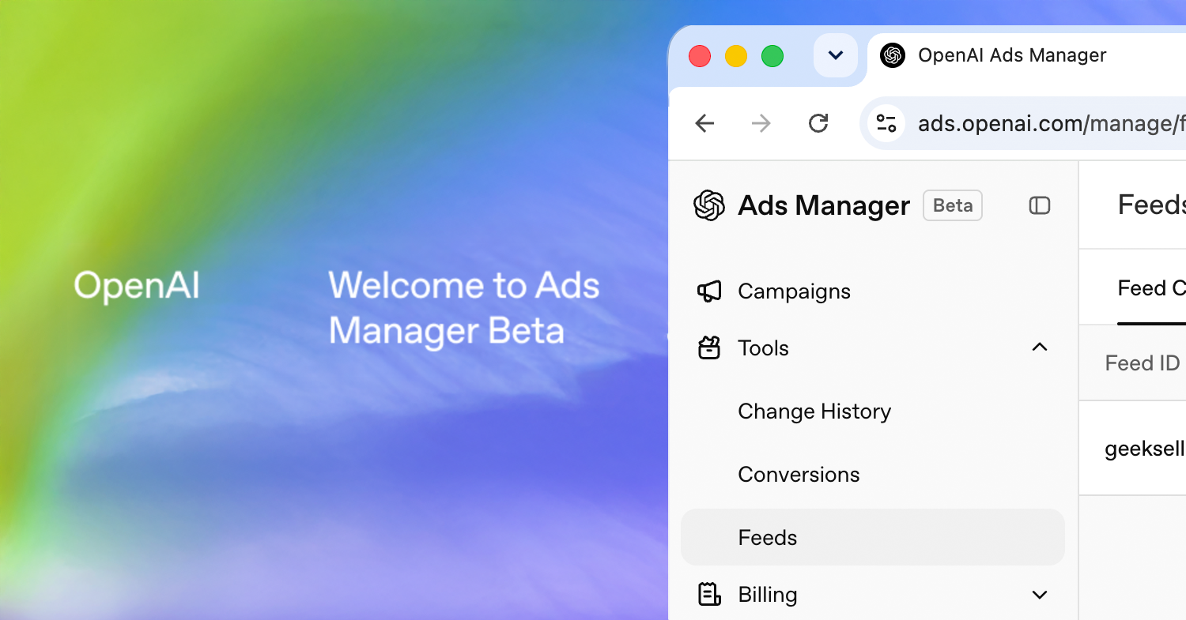Click the browser back arrow
The width and height of the screenshot is (1186, 620).
pyautogui.click(x=704, y=123)
